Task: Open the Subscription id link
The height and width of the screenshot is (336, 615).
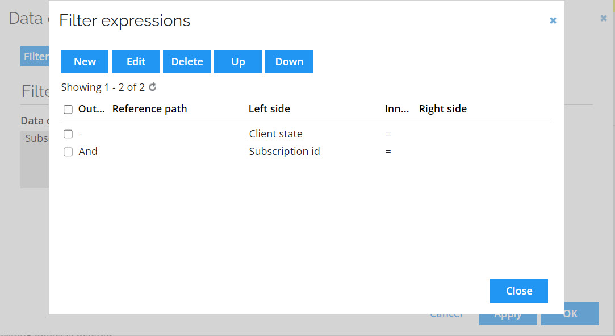Action: coord(285,152)
